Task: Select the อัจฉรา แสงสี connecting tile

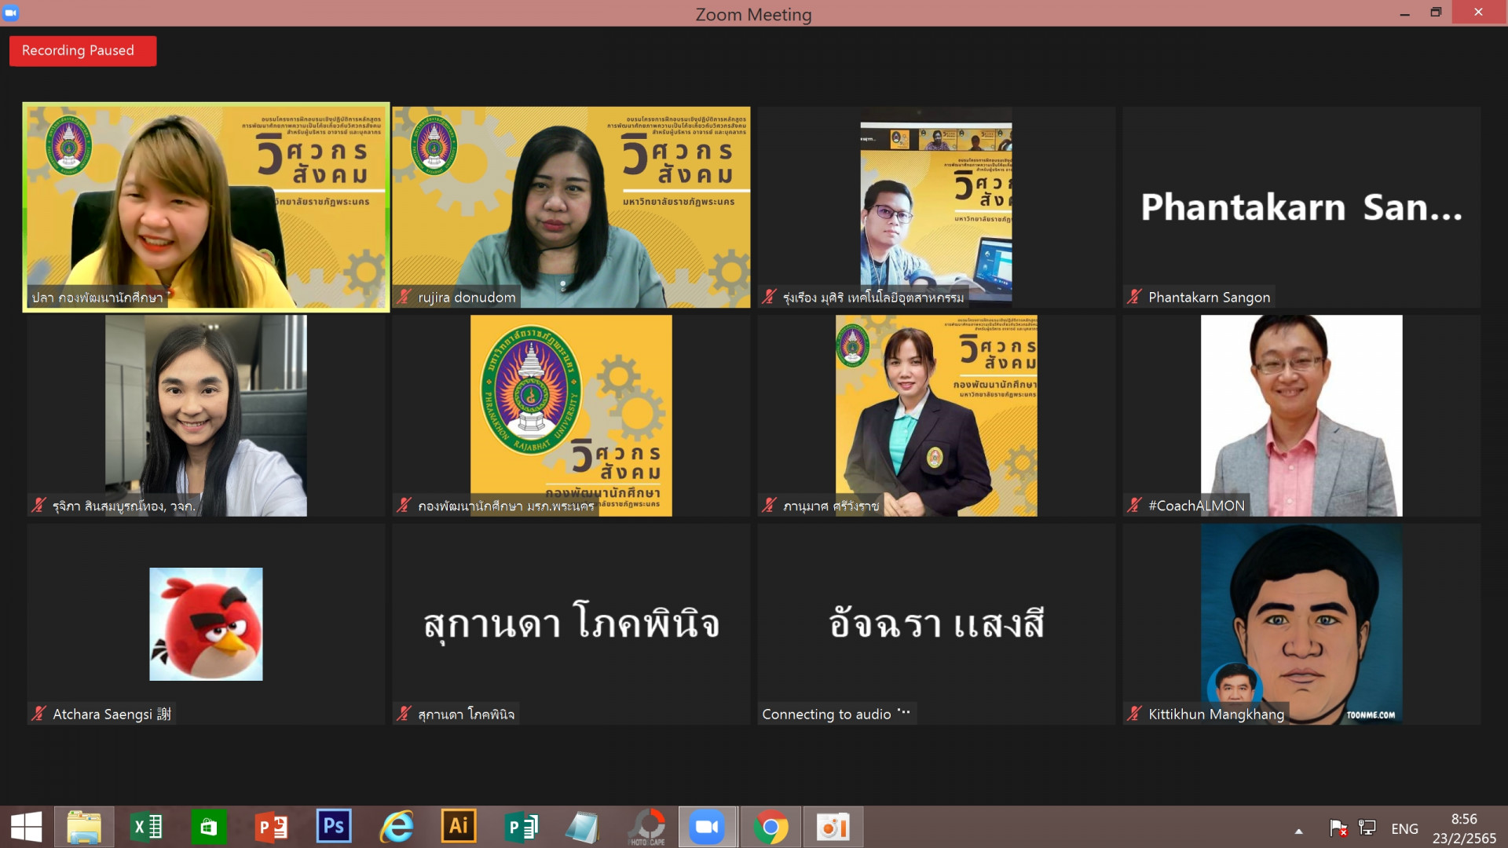Action: tap(936, 624)
